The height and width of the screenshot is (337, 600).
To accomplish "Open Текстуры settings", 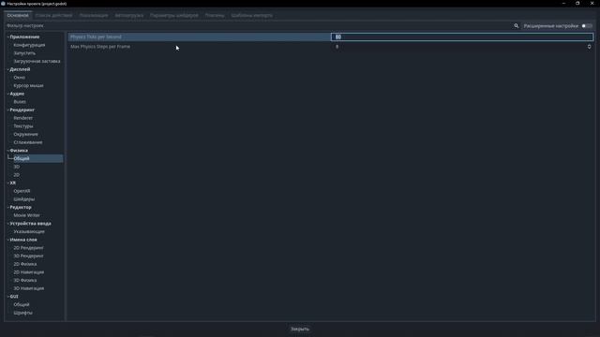I will coord(23,126).
